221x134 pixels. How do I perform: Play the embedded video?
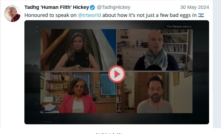point(116,74)
